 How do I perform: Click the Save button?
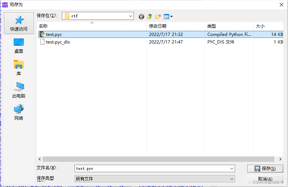265,168
